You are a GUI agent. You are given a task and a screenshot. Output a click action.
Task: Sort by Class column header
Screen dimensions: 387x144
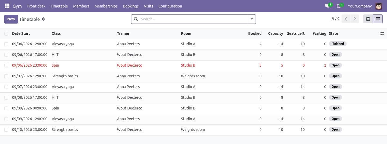[x=56, y=33]
